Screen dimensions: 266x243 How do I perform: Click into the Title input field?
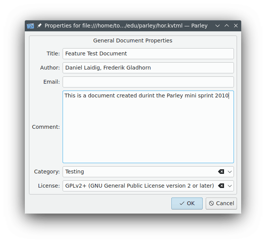[148, 53]
